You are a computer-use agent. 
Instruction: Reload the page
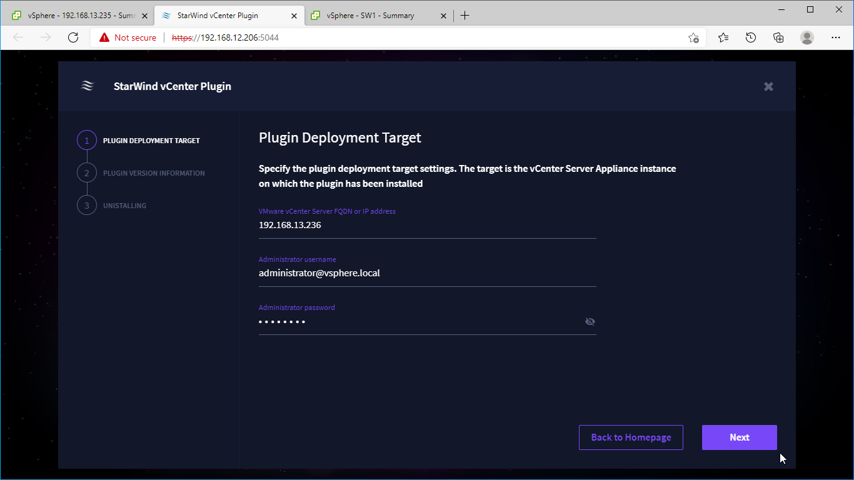(73, 37)
